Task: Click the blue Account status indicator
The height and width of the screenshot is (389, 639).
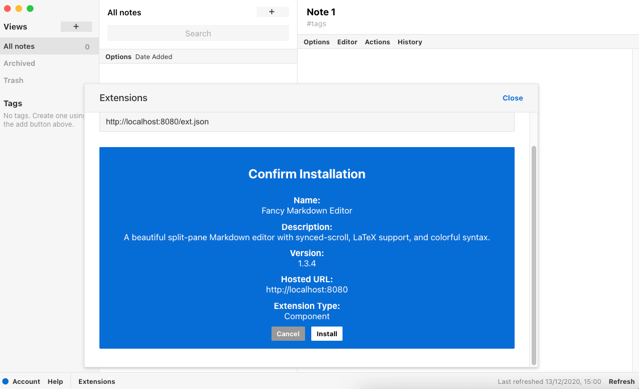Action: coord(5,382)
